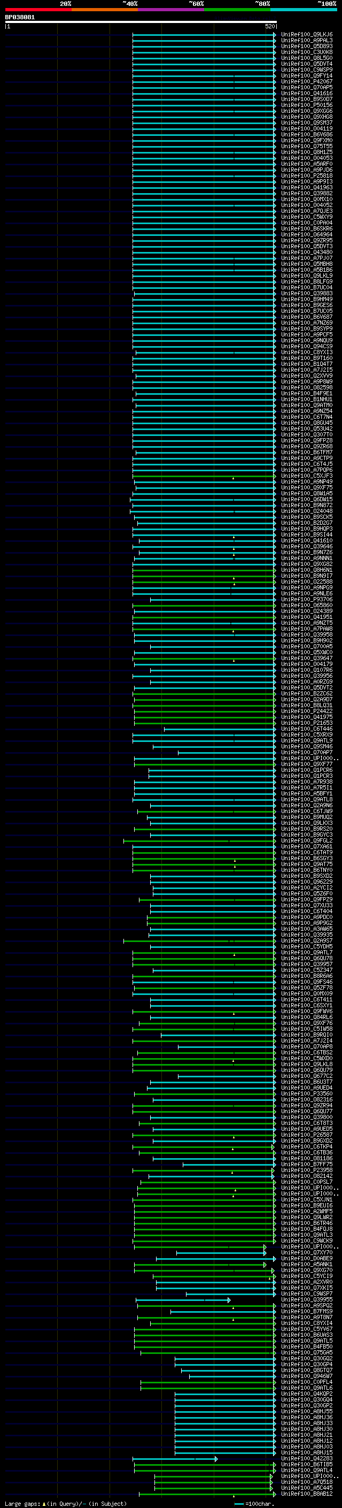The image size is (342, 1508).
Task: Open hit UniRef100_Q70AP5
Action: (x=307, y=87)
